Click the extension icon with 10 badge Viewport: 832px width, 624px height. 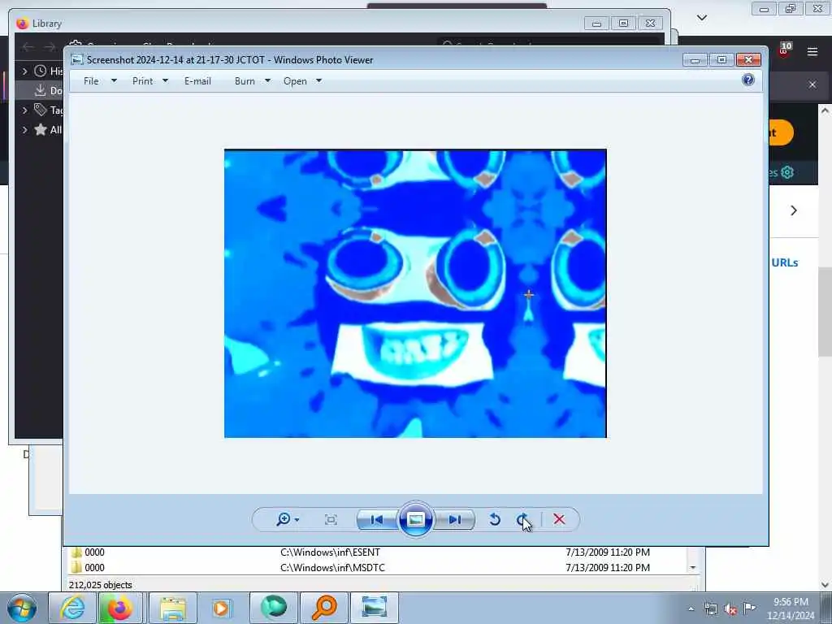click(x=784, y=50)
